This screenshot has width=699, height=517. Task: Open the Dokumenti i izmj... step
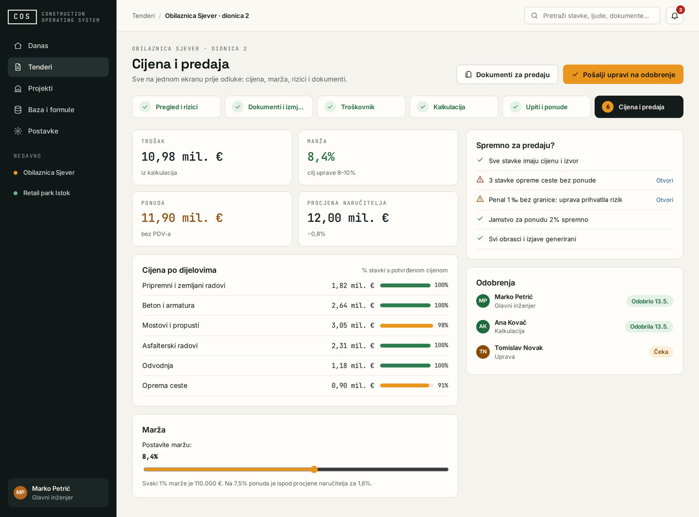coord(269,107)
